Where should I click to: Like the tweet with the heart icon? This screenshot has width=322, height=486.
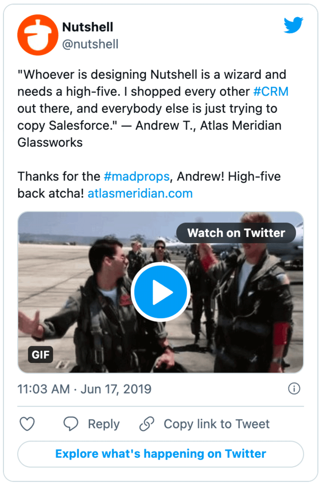27,424
